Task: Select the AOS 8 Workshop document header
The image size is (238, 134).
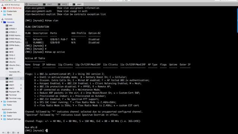Action: [x=12, y=5]
